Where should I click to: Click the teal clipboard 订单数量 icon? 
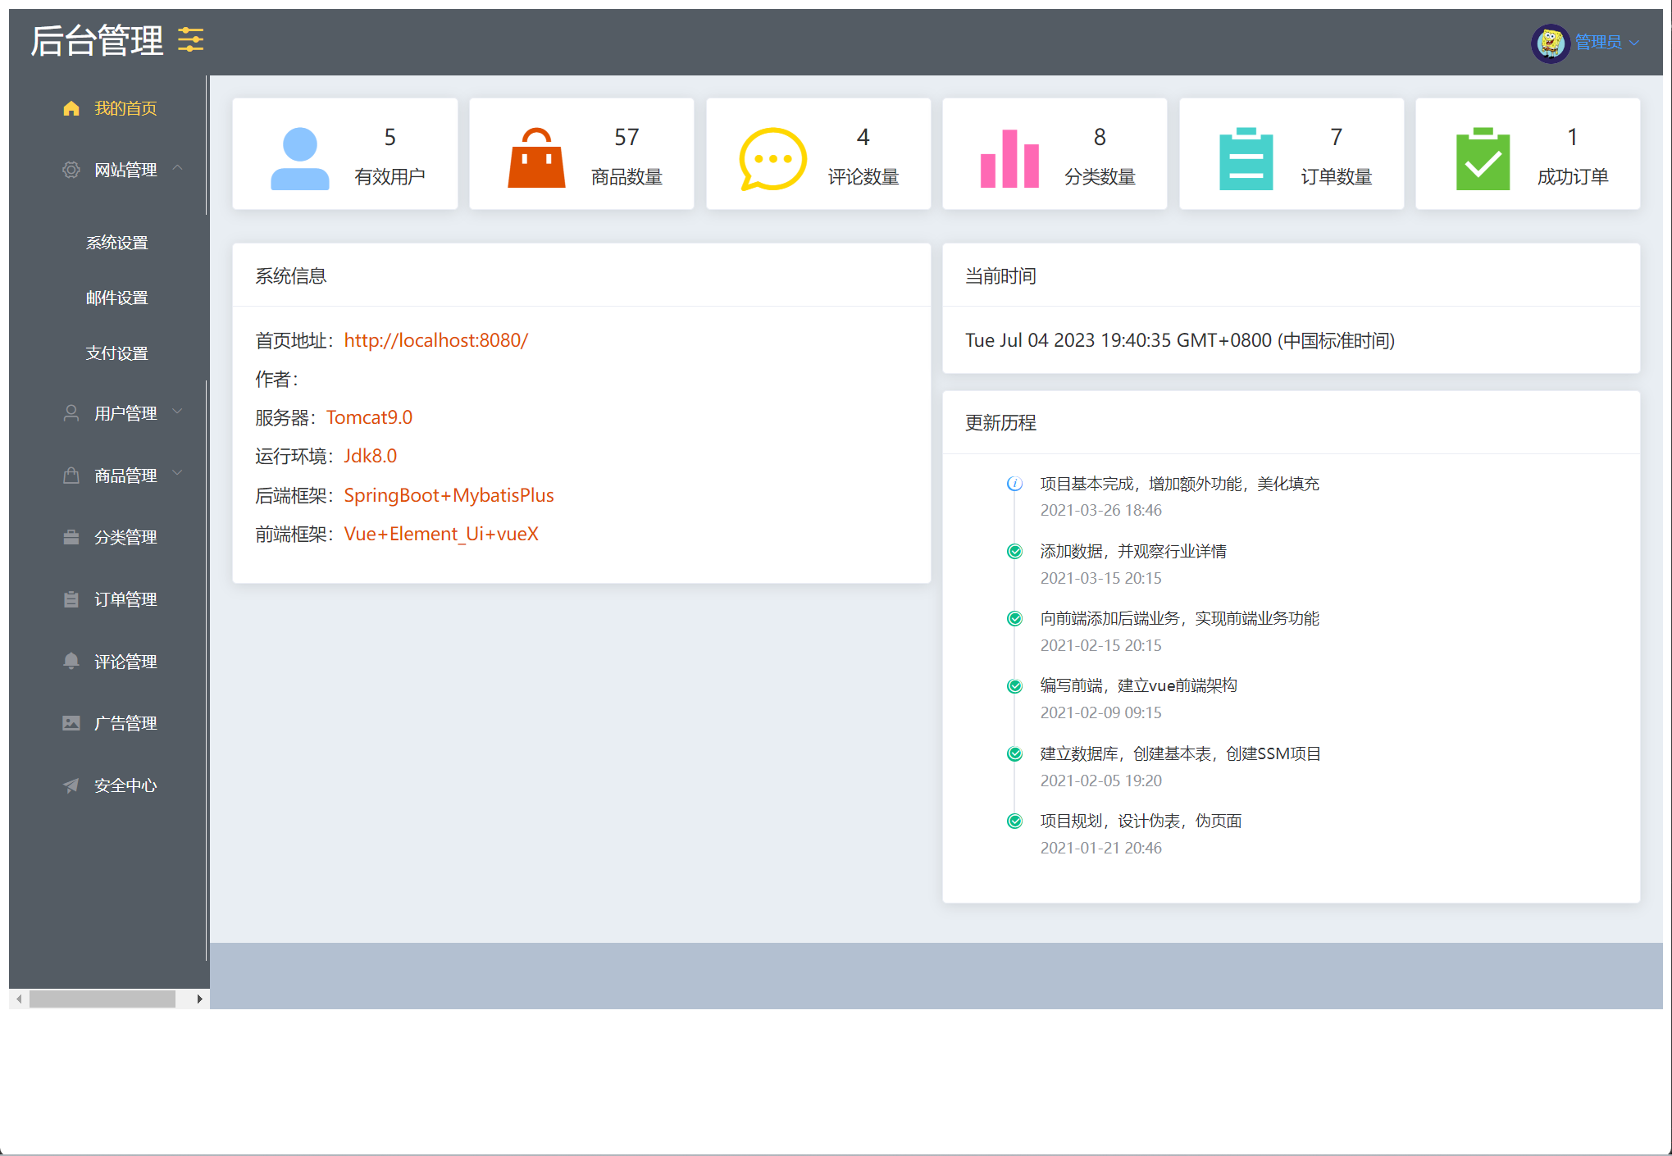click(x=1246, y=157)
